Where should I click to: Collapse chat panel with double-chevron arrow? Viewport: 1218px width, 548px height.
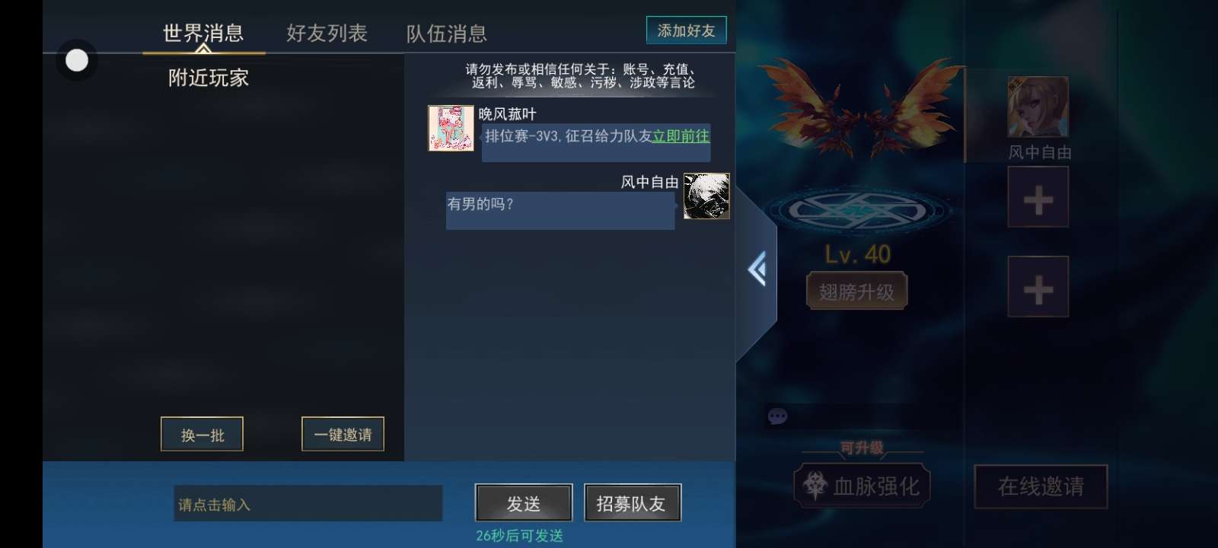(x=757, y=270)
